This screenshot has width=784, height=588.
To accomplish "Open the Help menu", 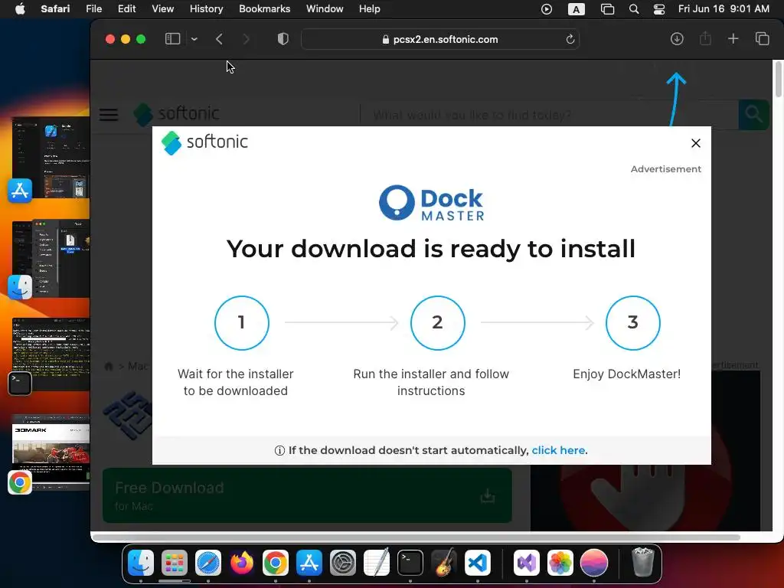I will pyautogui.click(x=370, y=9).
